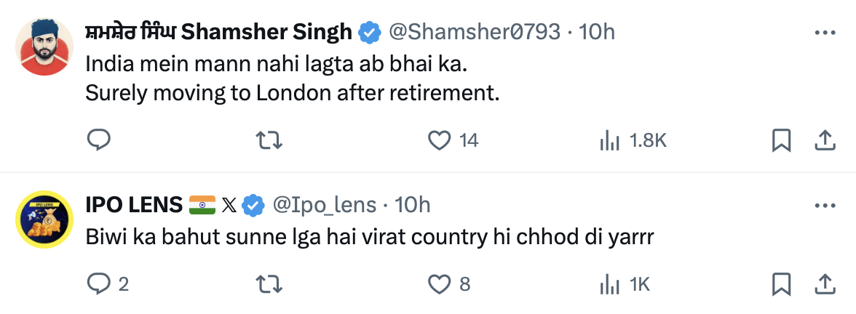Visit the @Shamsher0793 handle link

pyautogui.click(x=475, y=32)
